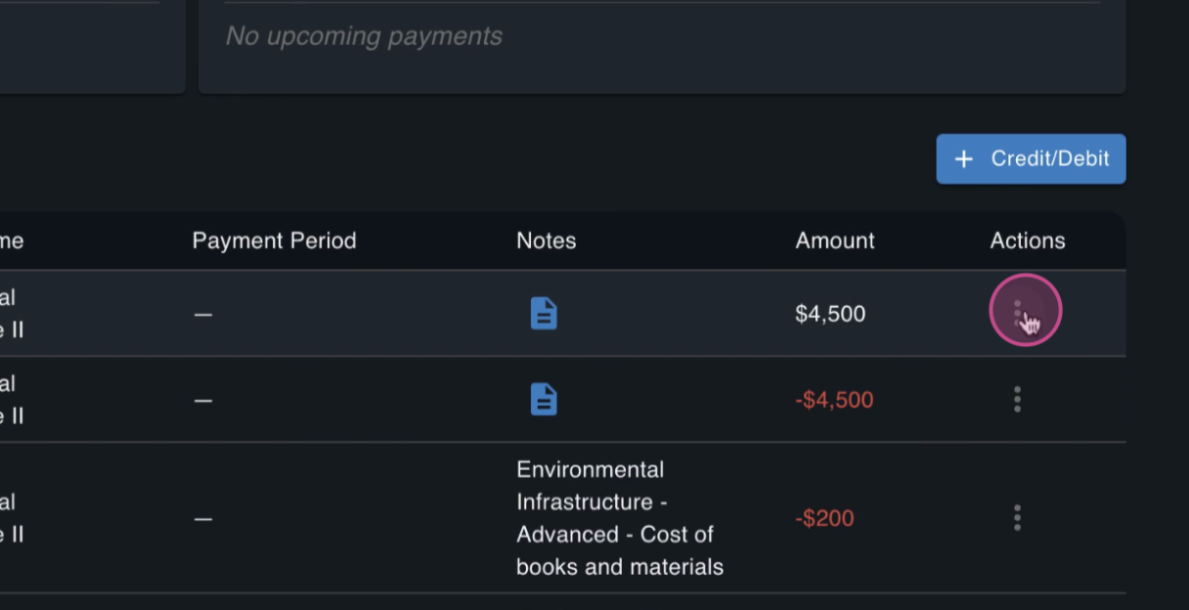
Task: Click the Amount column header
Action: 835,240
